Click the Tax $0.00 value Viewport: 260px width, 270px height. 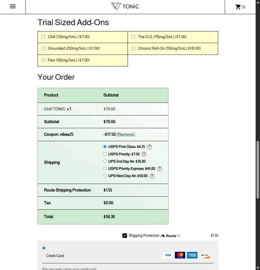108,203
